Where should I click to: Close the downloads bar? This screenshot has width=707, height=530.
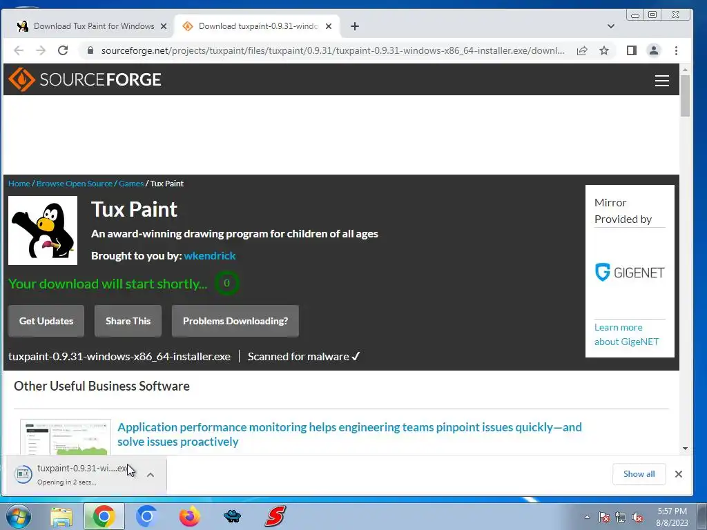tap(678, 474)
